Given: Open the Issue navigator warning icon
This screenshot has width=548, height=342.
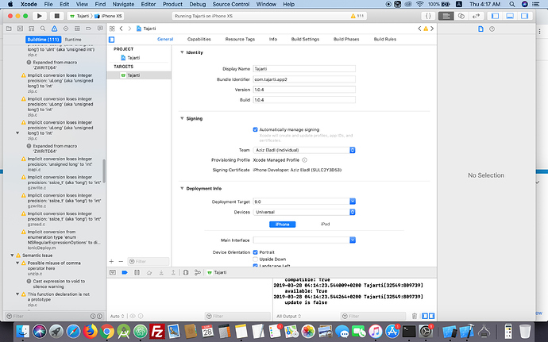Looking at the screenshot, I should (54, 29).
